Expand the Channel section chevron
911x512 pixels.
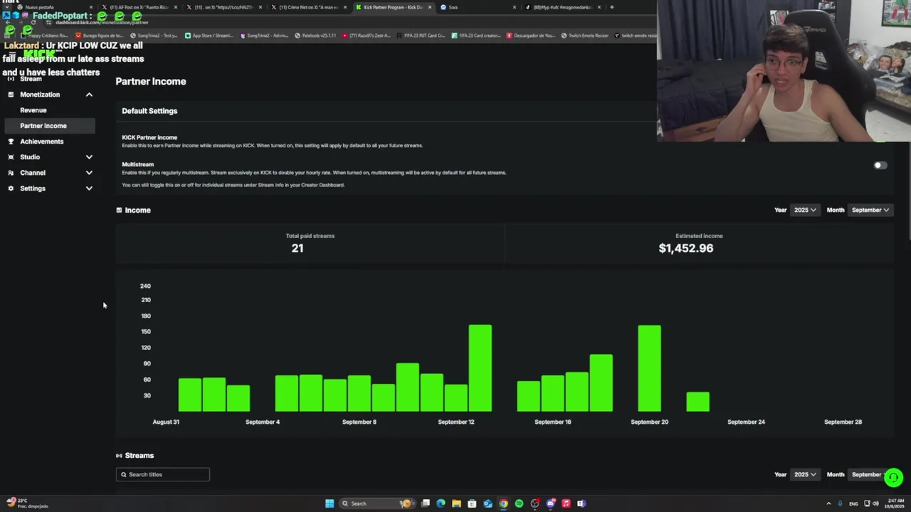(x=89, y=173)
